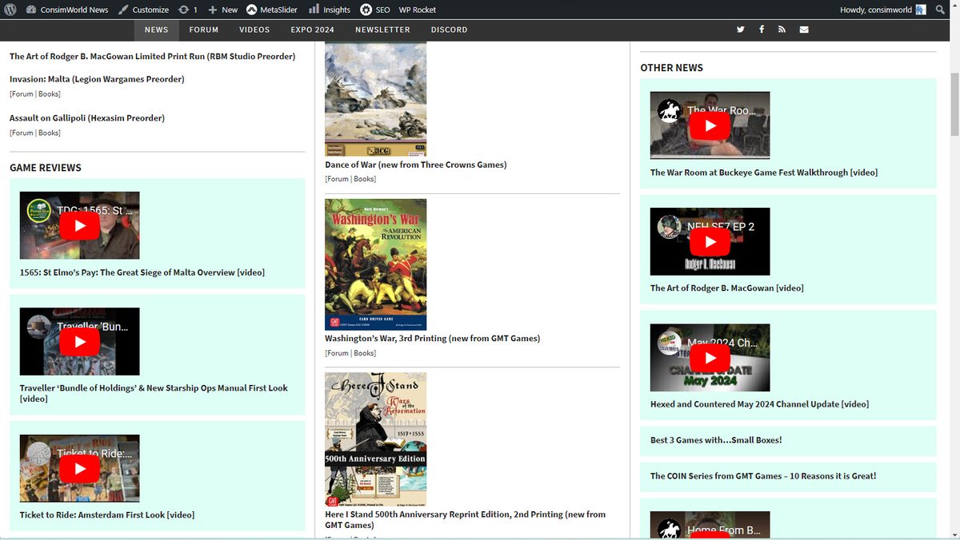
Task: Play the Traveller Bundle of Holdings video
Action: [80, 341]
